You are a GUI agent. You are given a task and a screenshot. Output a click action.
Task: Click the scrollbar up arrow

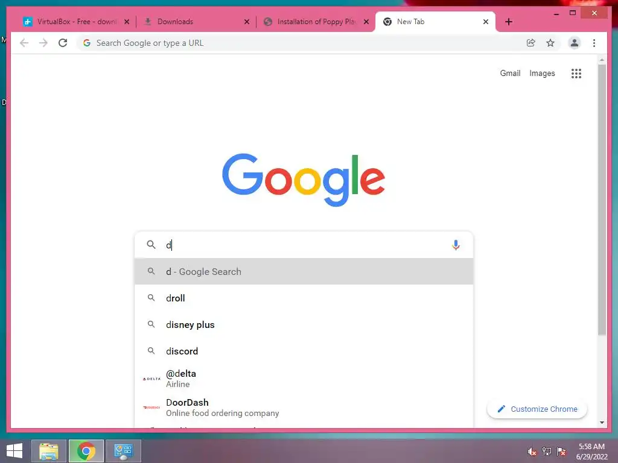602,60
